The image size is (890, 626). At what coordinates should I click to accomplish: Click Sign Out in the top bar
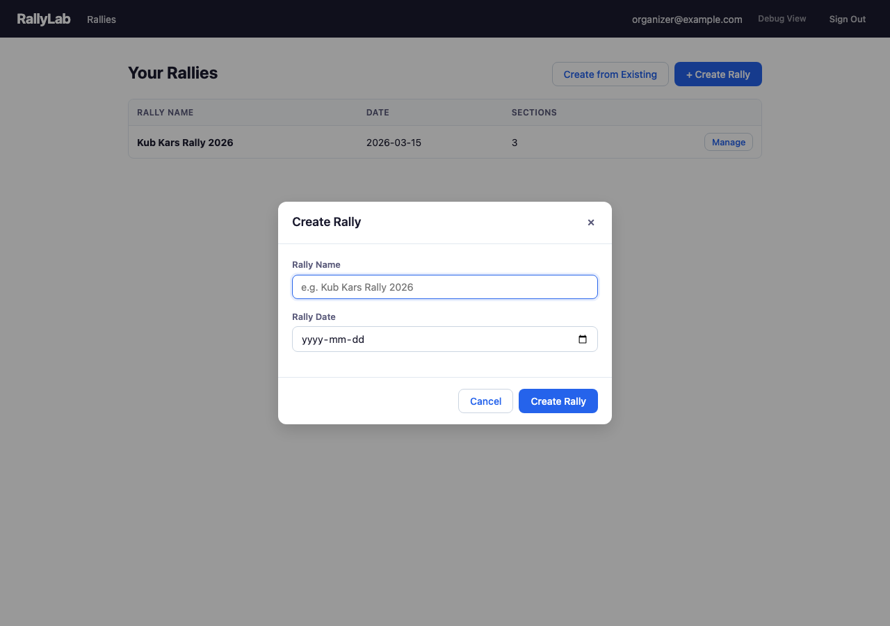pyautogui.click(x=847, y=19)
